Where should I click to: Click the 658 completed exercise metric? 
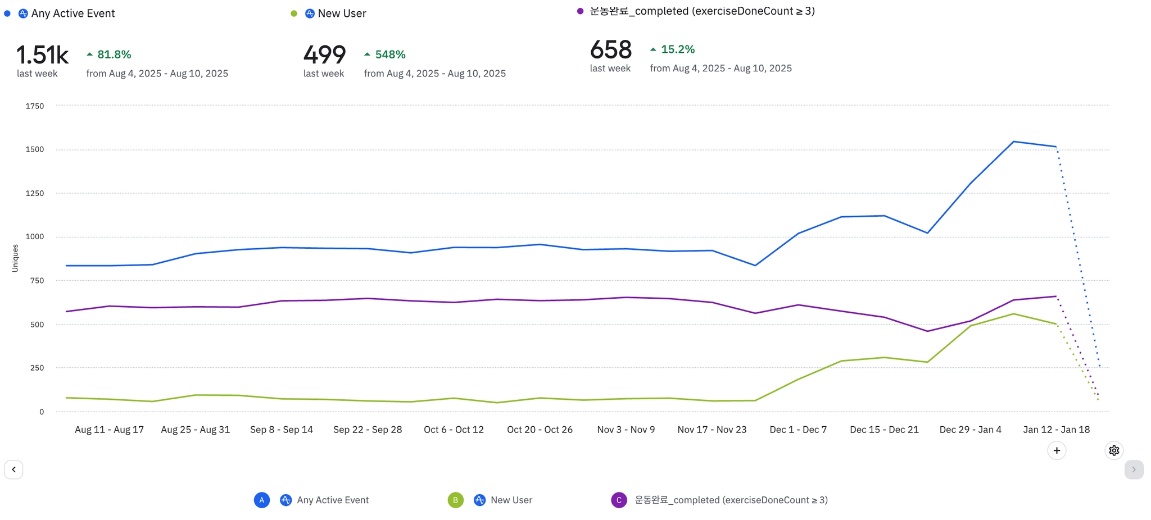click(x=611, y=50)
